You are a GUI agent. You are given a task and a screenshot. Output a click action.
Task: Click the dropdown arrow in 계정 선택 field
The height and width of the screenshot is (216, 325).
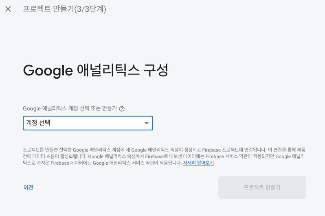tap(147, 123)
